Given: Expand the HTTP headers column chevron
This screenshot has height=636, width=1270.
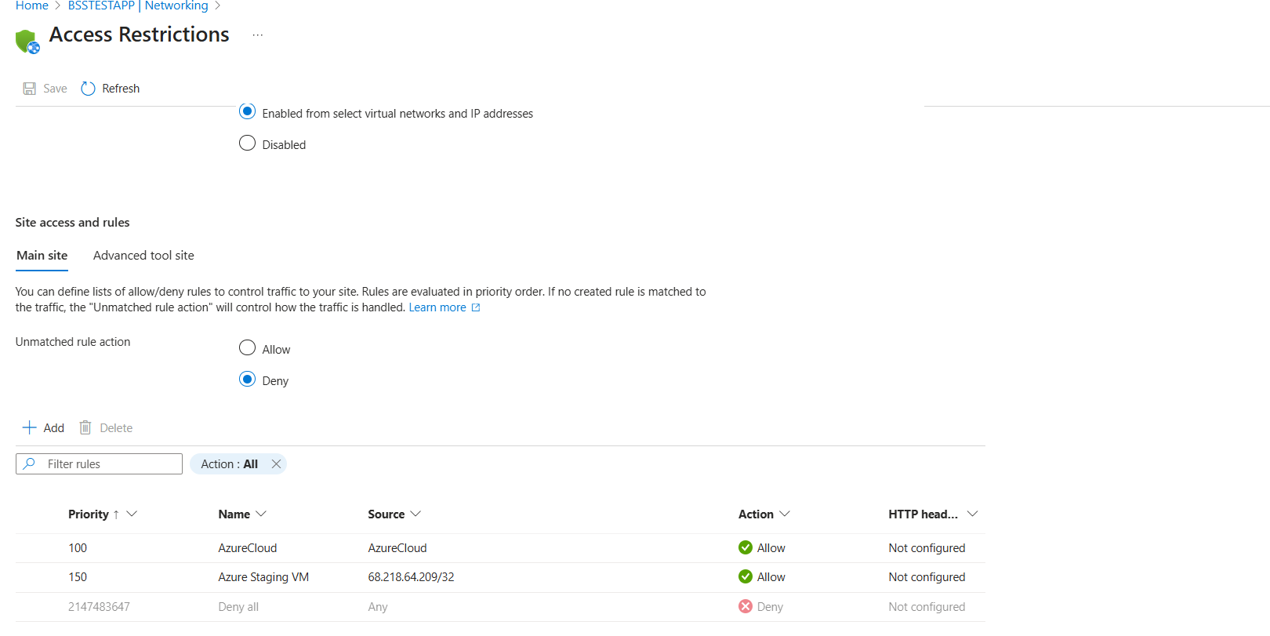Looking at the screenshot, I should pyautogui.click(x=972, y=514).
